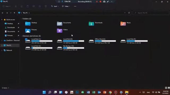
Task: Switch to the large icons layout button
Action: coord(169,88)
